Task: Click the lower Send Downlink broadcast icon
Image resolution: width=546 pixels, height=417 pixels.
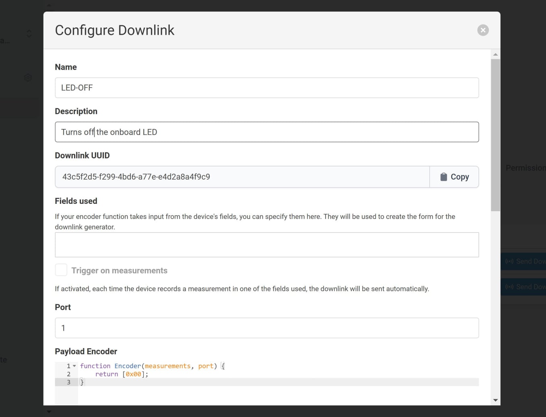Action: [x=509, y=287]
